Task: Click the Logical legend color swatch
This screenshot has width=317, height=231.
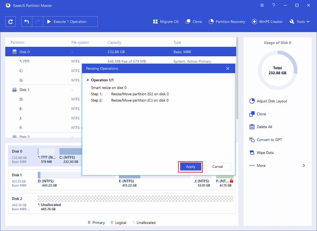Action: pyautogui.click(x=112, y=222)
